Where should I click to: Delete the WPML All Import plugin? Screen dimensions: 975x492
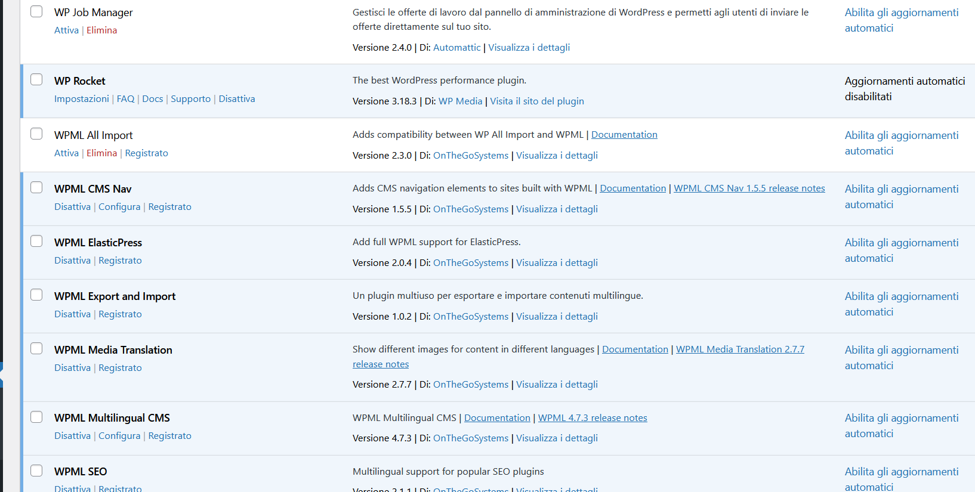[101, 153]
